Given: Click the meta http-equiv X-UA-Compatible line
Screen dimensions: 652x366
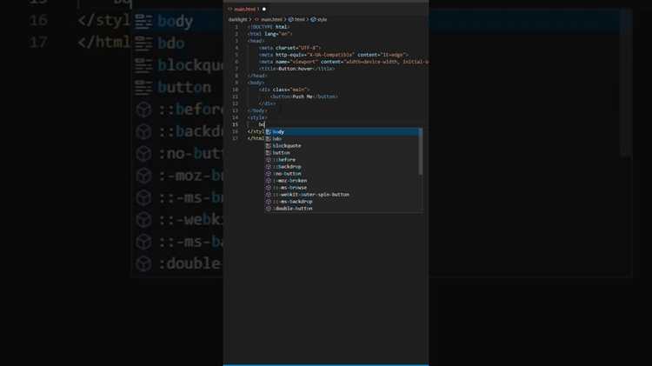Looking at the screenshot, I should pyautogui.click(x=334, y=55).
